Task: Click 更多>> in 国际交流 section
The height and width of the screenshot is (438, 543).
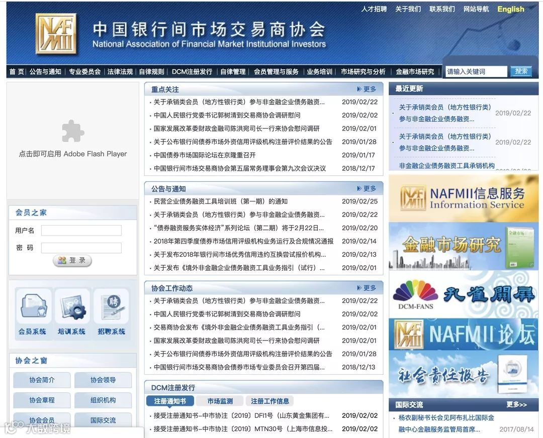Action: coord(516,404)
